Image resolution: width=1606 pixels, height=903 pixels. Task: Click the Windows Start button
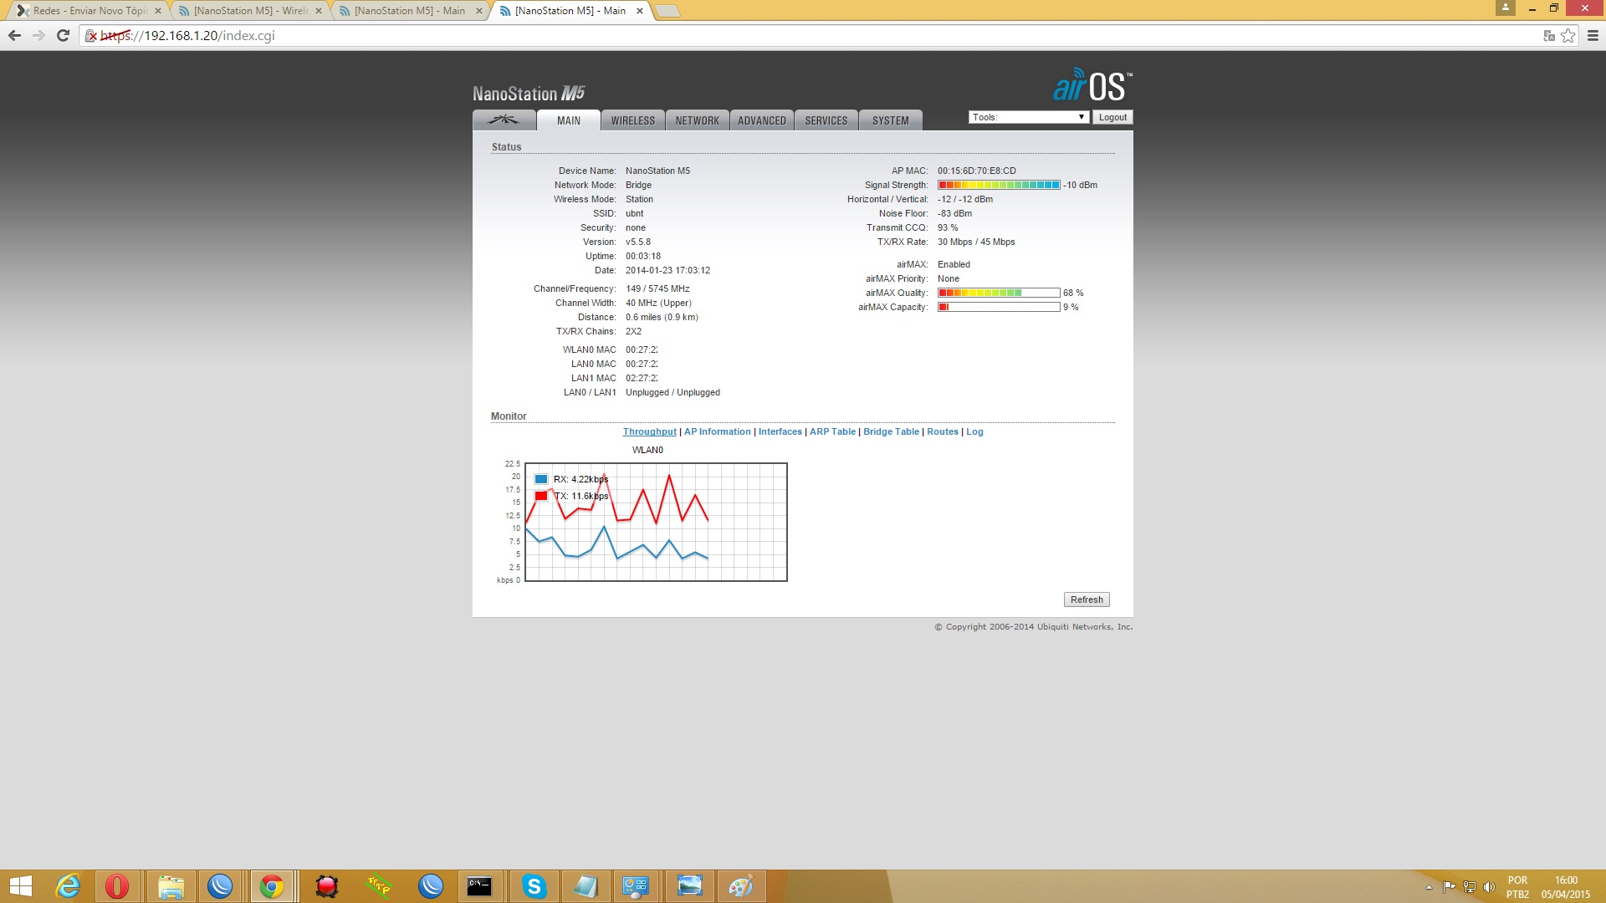tap(20, 886)
